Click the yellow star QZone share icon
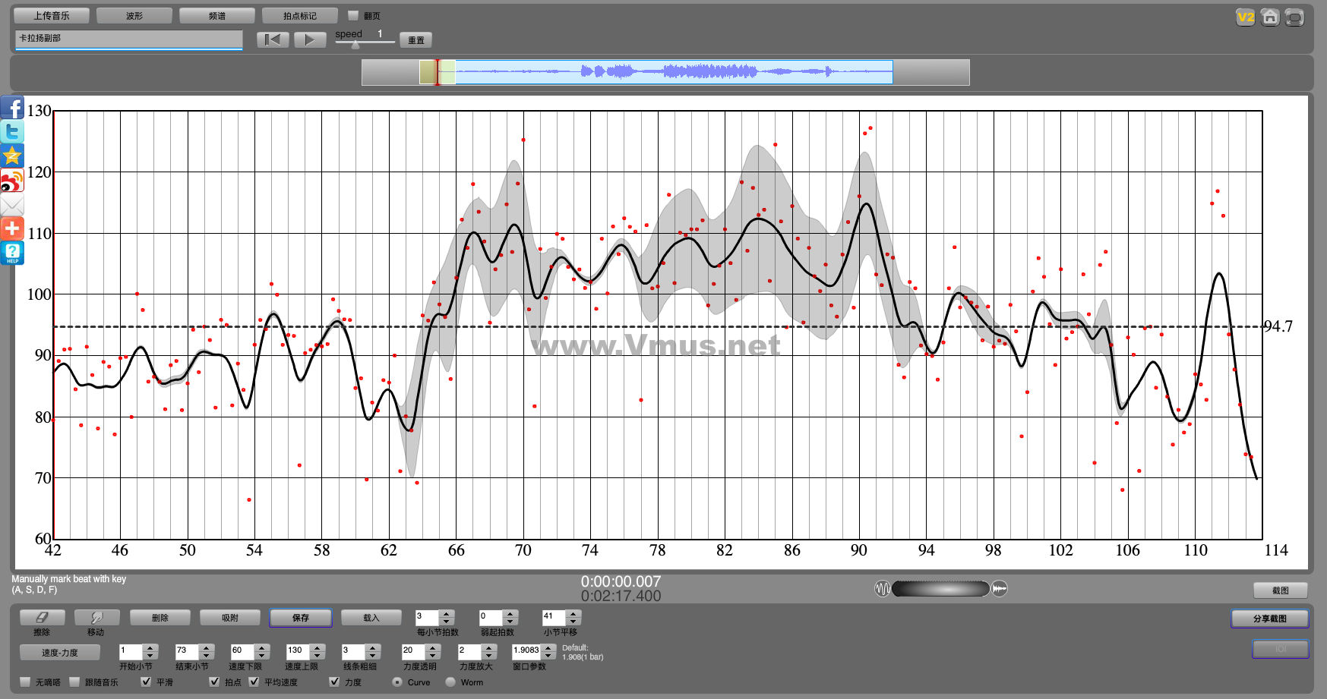The height and width of the screenshot is (699, 1327). [12, 156]
